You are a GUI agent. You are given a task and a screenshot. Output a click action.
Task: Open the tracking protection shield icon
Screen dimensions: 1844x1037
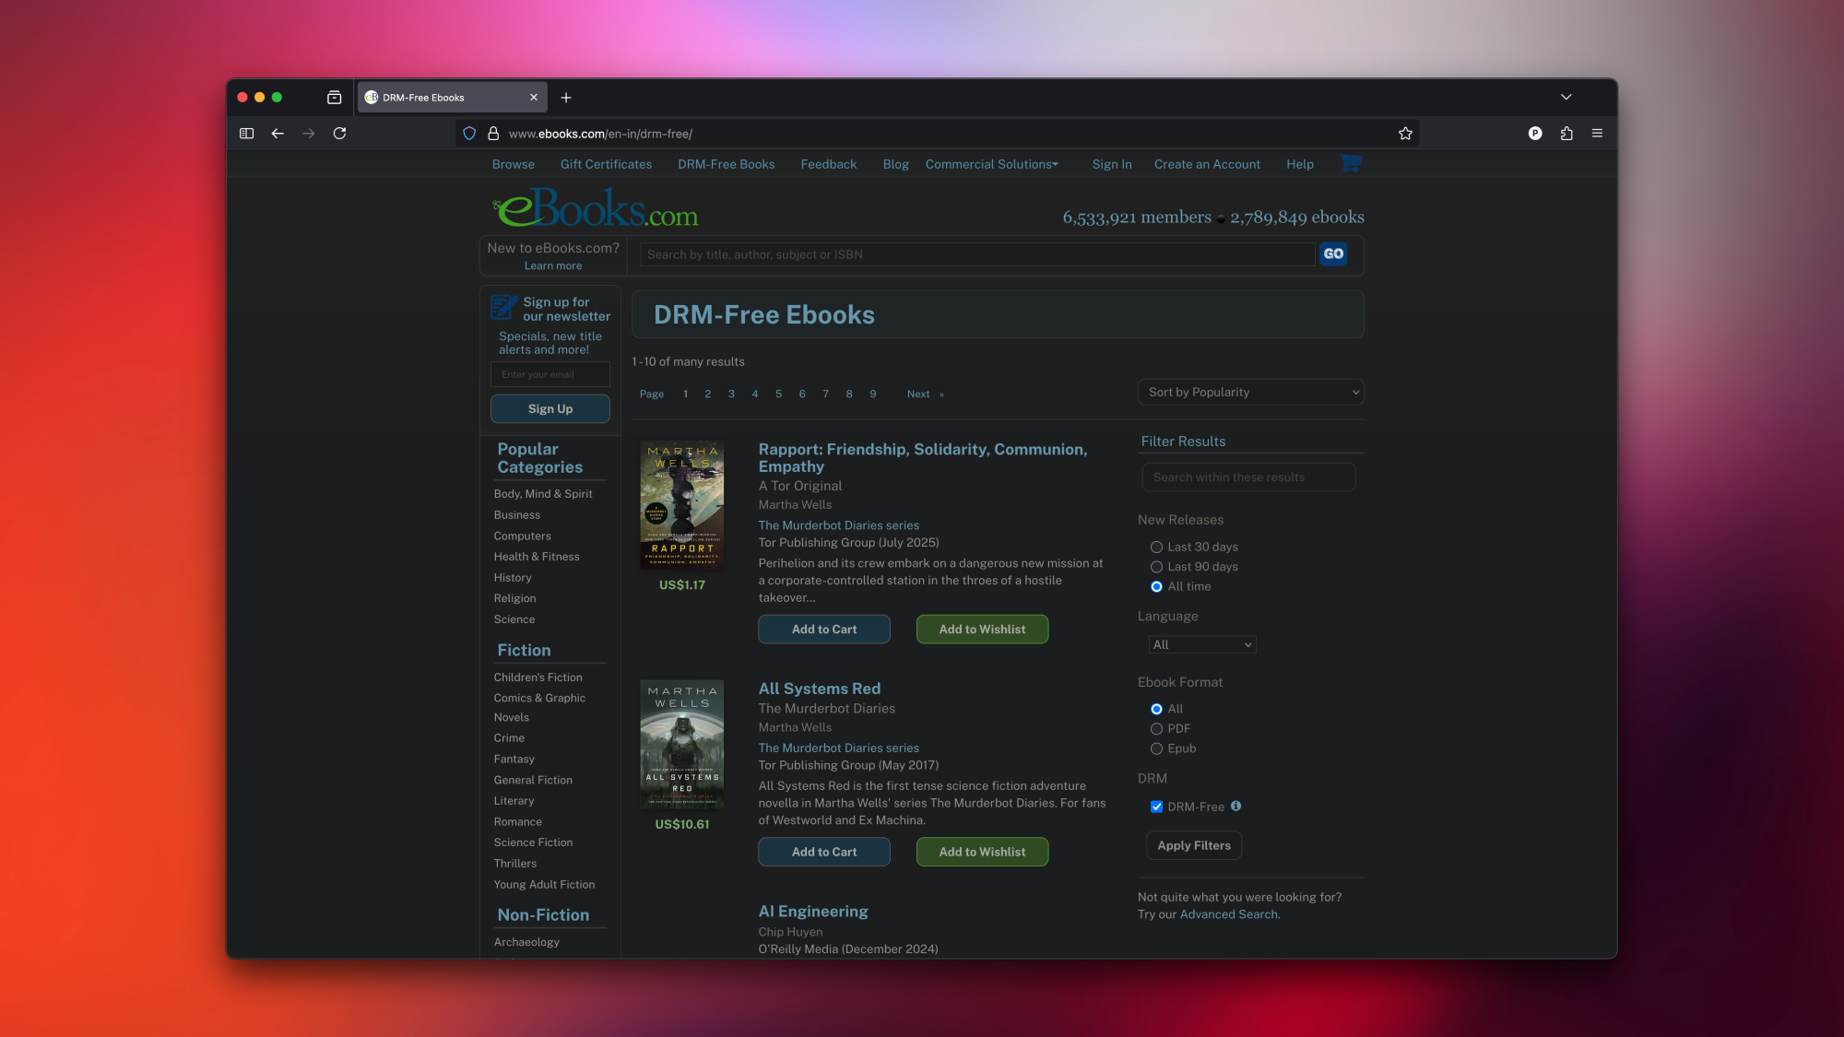coord(469,134)
